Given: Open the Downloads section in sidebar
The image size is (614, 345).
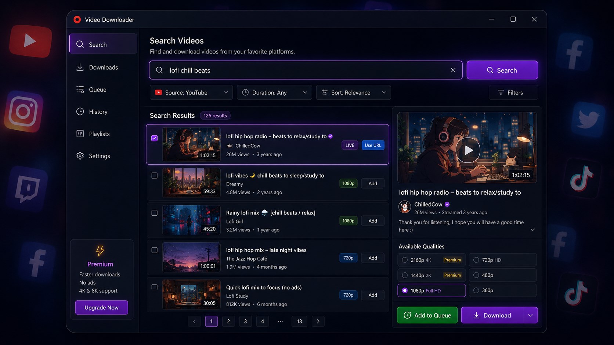Looking at the screenshot, I should click(x=103, y=67).
